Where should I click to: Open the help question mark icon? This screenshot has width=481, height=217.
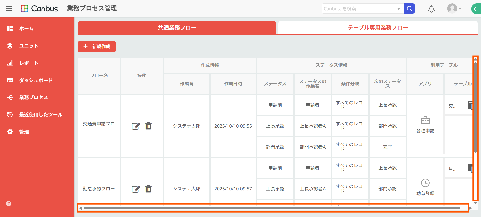coord(9,204)
